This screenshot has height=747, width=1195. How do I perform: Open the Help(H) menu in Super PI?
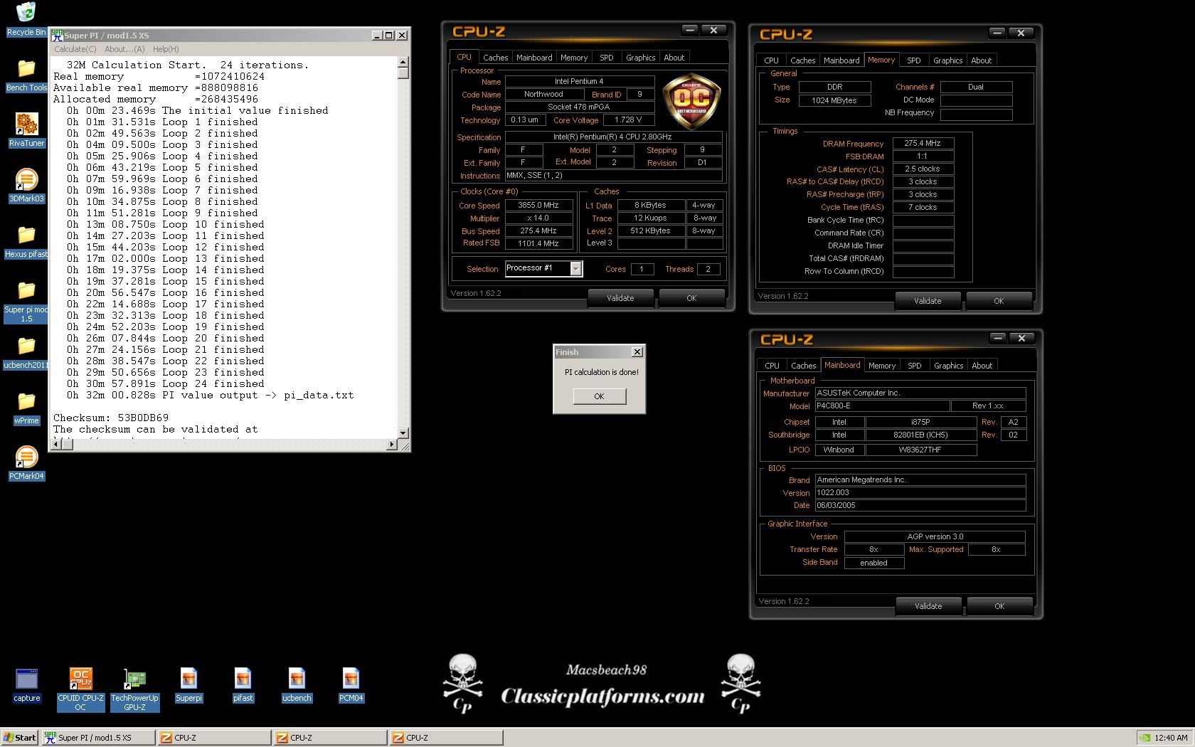coord(166,49)
